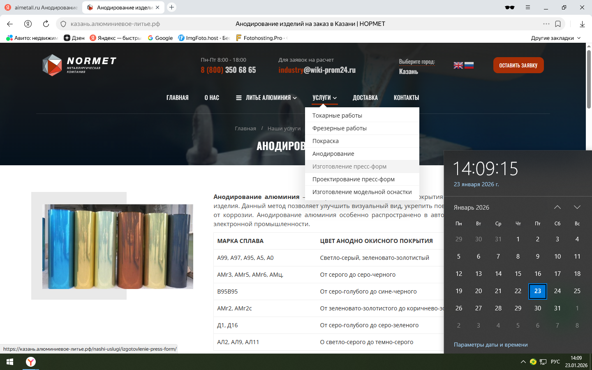The image size is (592, 370).
Task: Switch the 'РУС' keyboard language indicator
Action: [x=555, y=362]
